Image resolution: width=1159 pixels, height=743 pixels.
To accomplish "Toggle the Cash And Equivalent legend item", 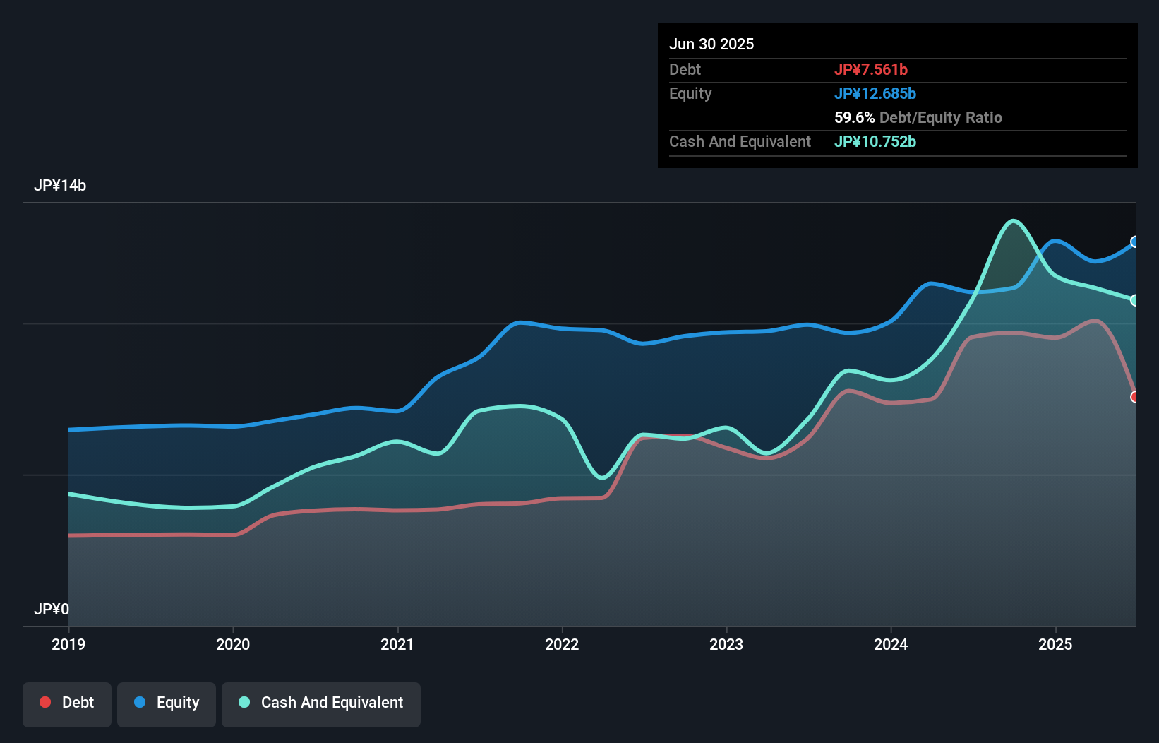I will pyautogui.click(x=321, y=703).
